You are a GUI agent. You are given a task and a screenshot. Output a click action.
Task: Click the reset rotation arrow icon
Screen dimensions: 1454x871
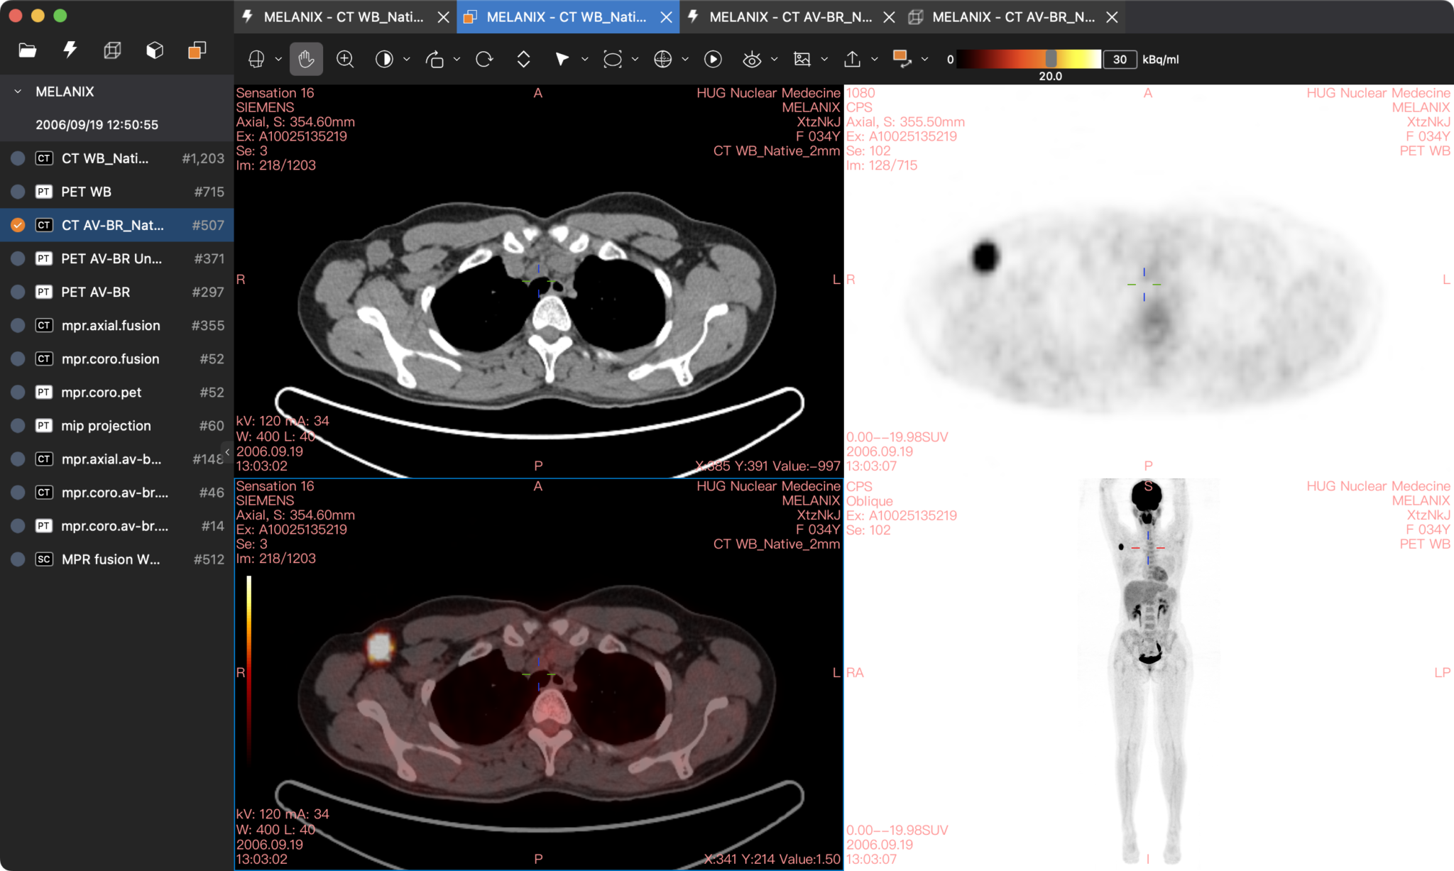point(484,59)
